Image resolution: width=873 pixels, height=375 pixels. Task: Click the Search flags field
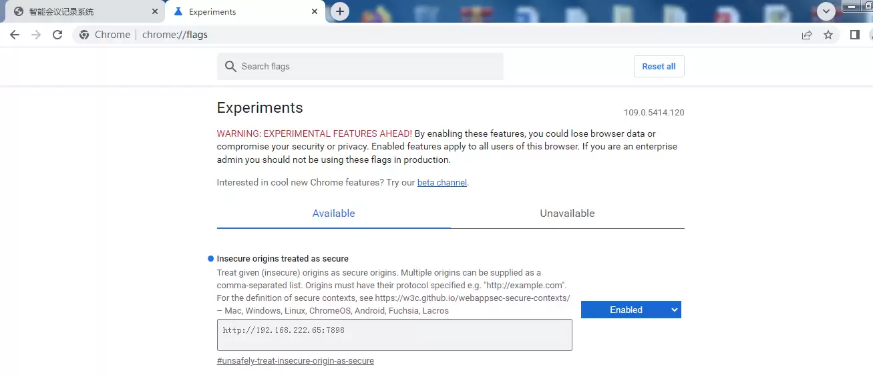(360, 66)
